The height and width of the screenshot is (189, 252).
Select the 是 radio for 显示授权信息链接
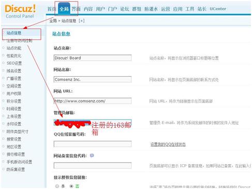coord(57,186)
